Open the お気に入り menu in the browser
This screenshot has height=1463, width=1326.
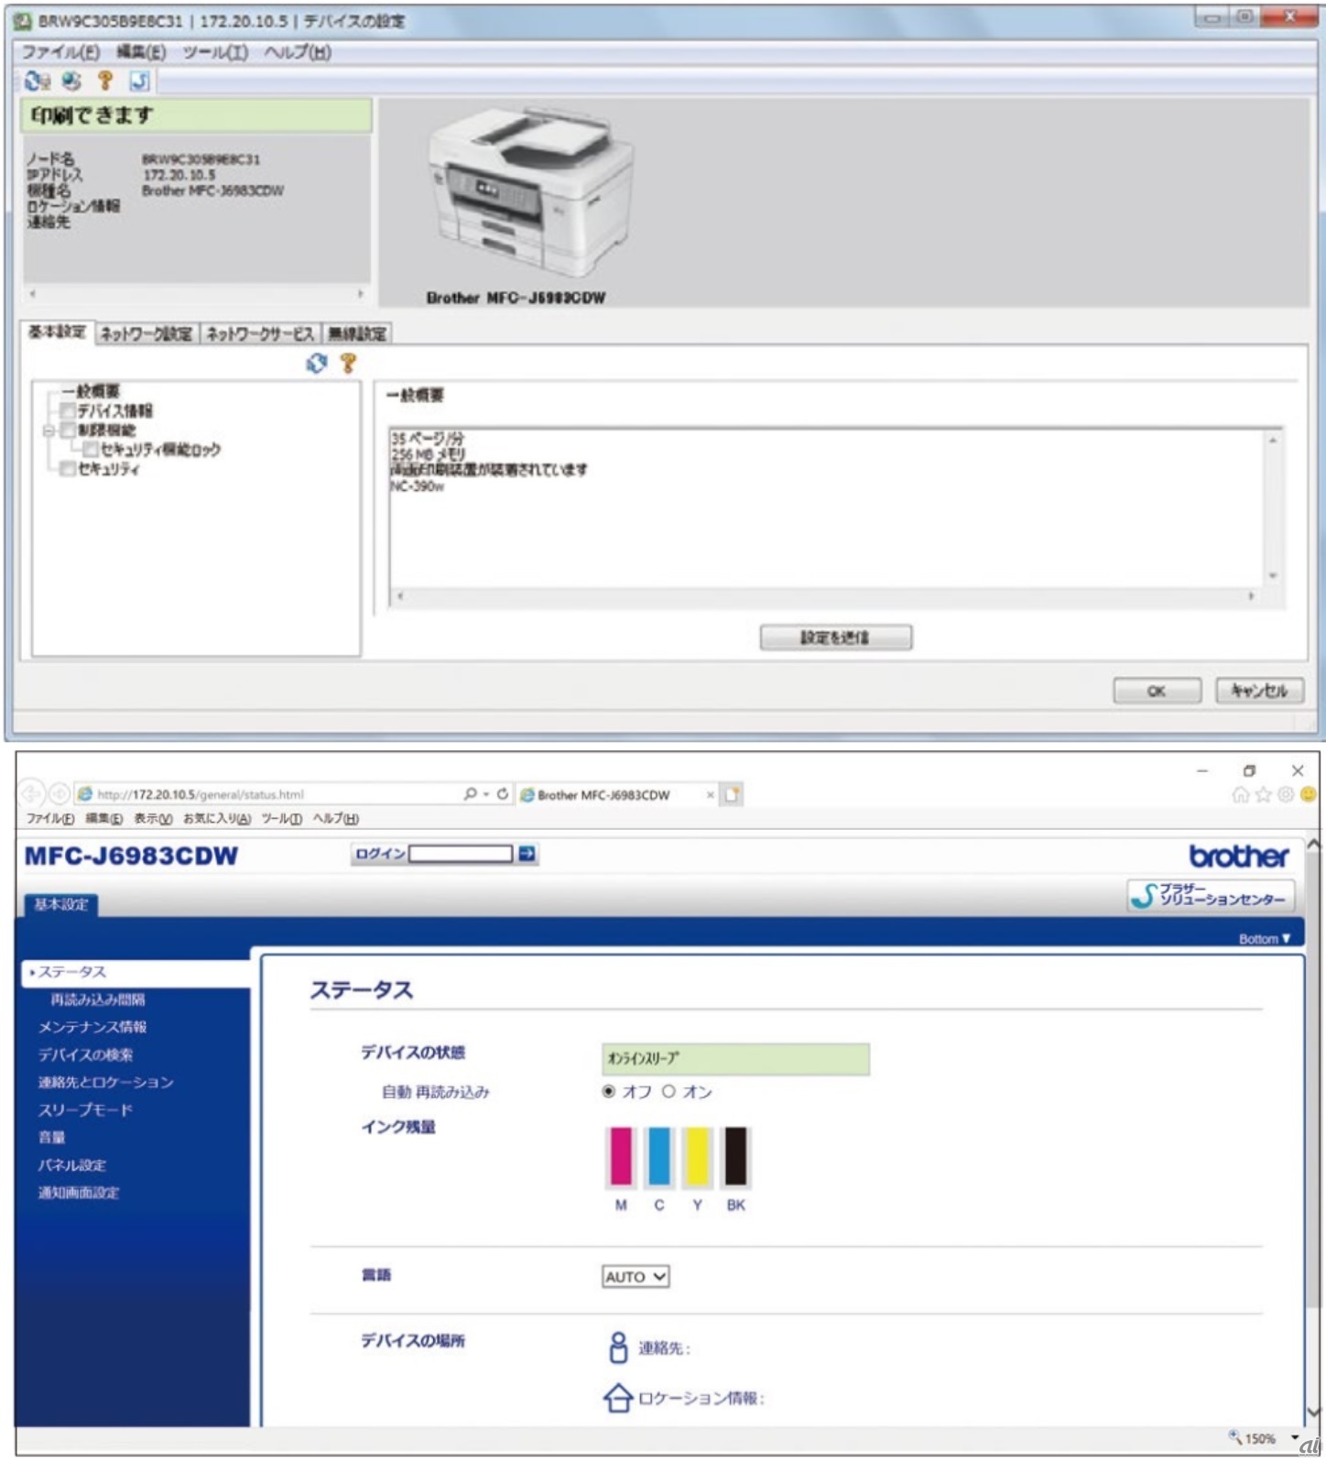click(217, 818)
